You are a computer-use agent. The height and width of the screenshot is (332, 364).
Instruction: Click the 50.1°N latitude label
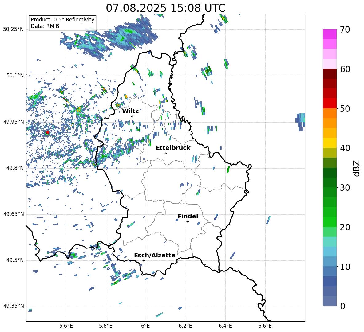tap(15, 76)
